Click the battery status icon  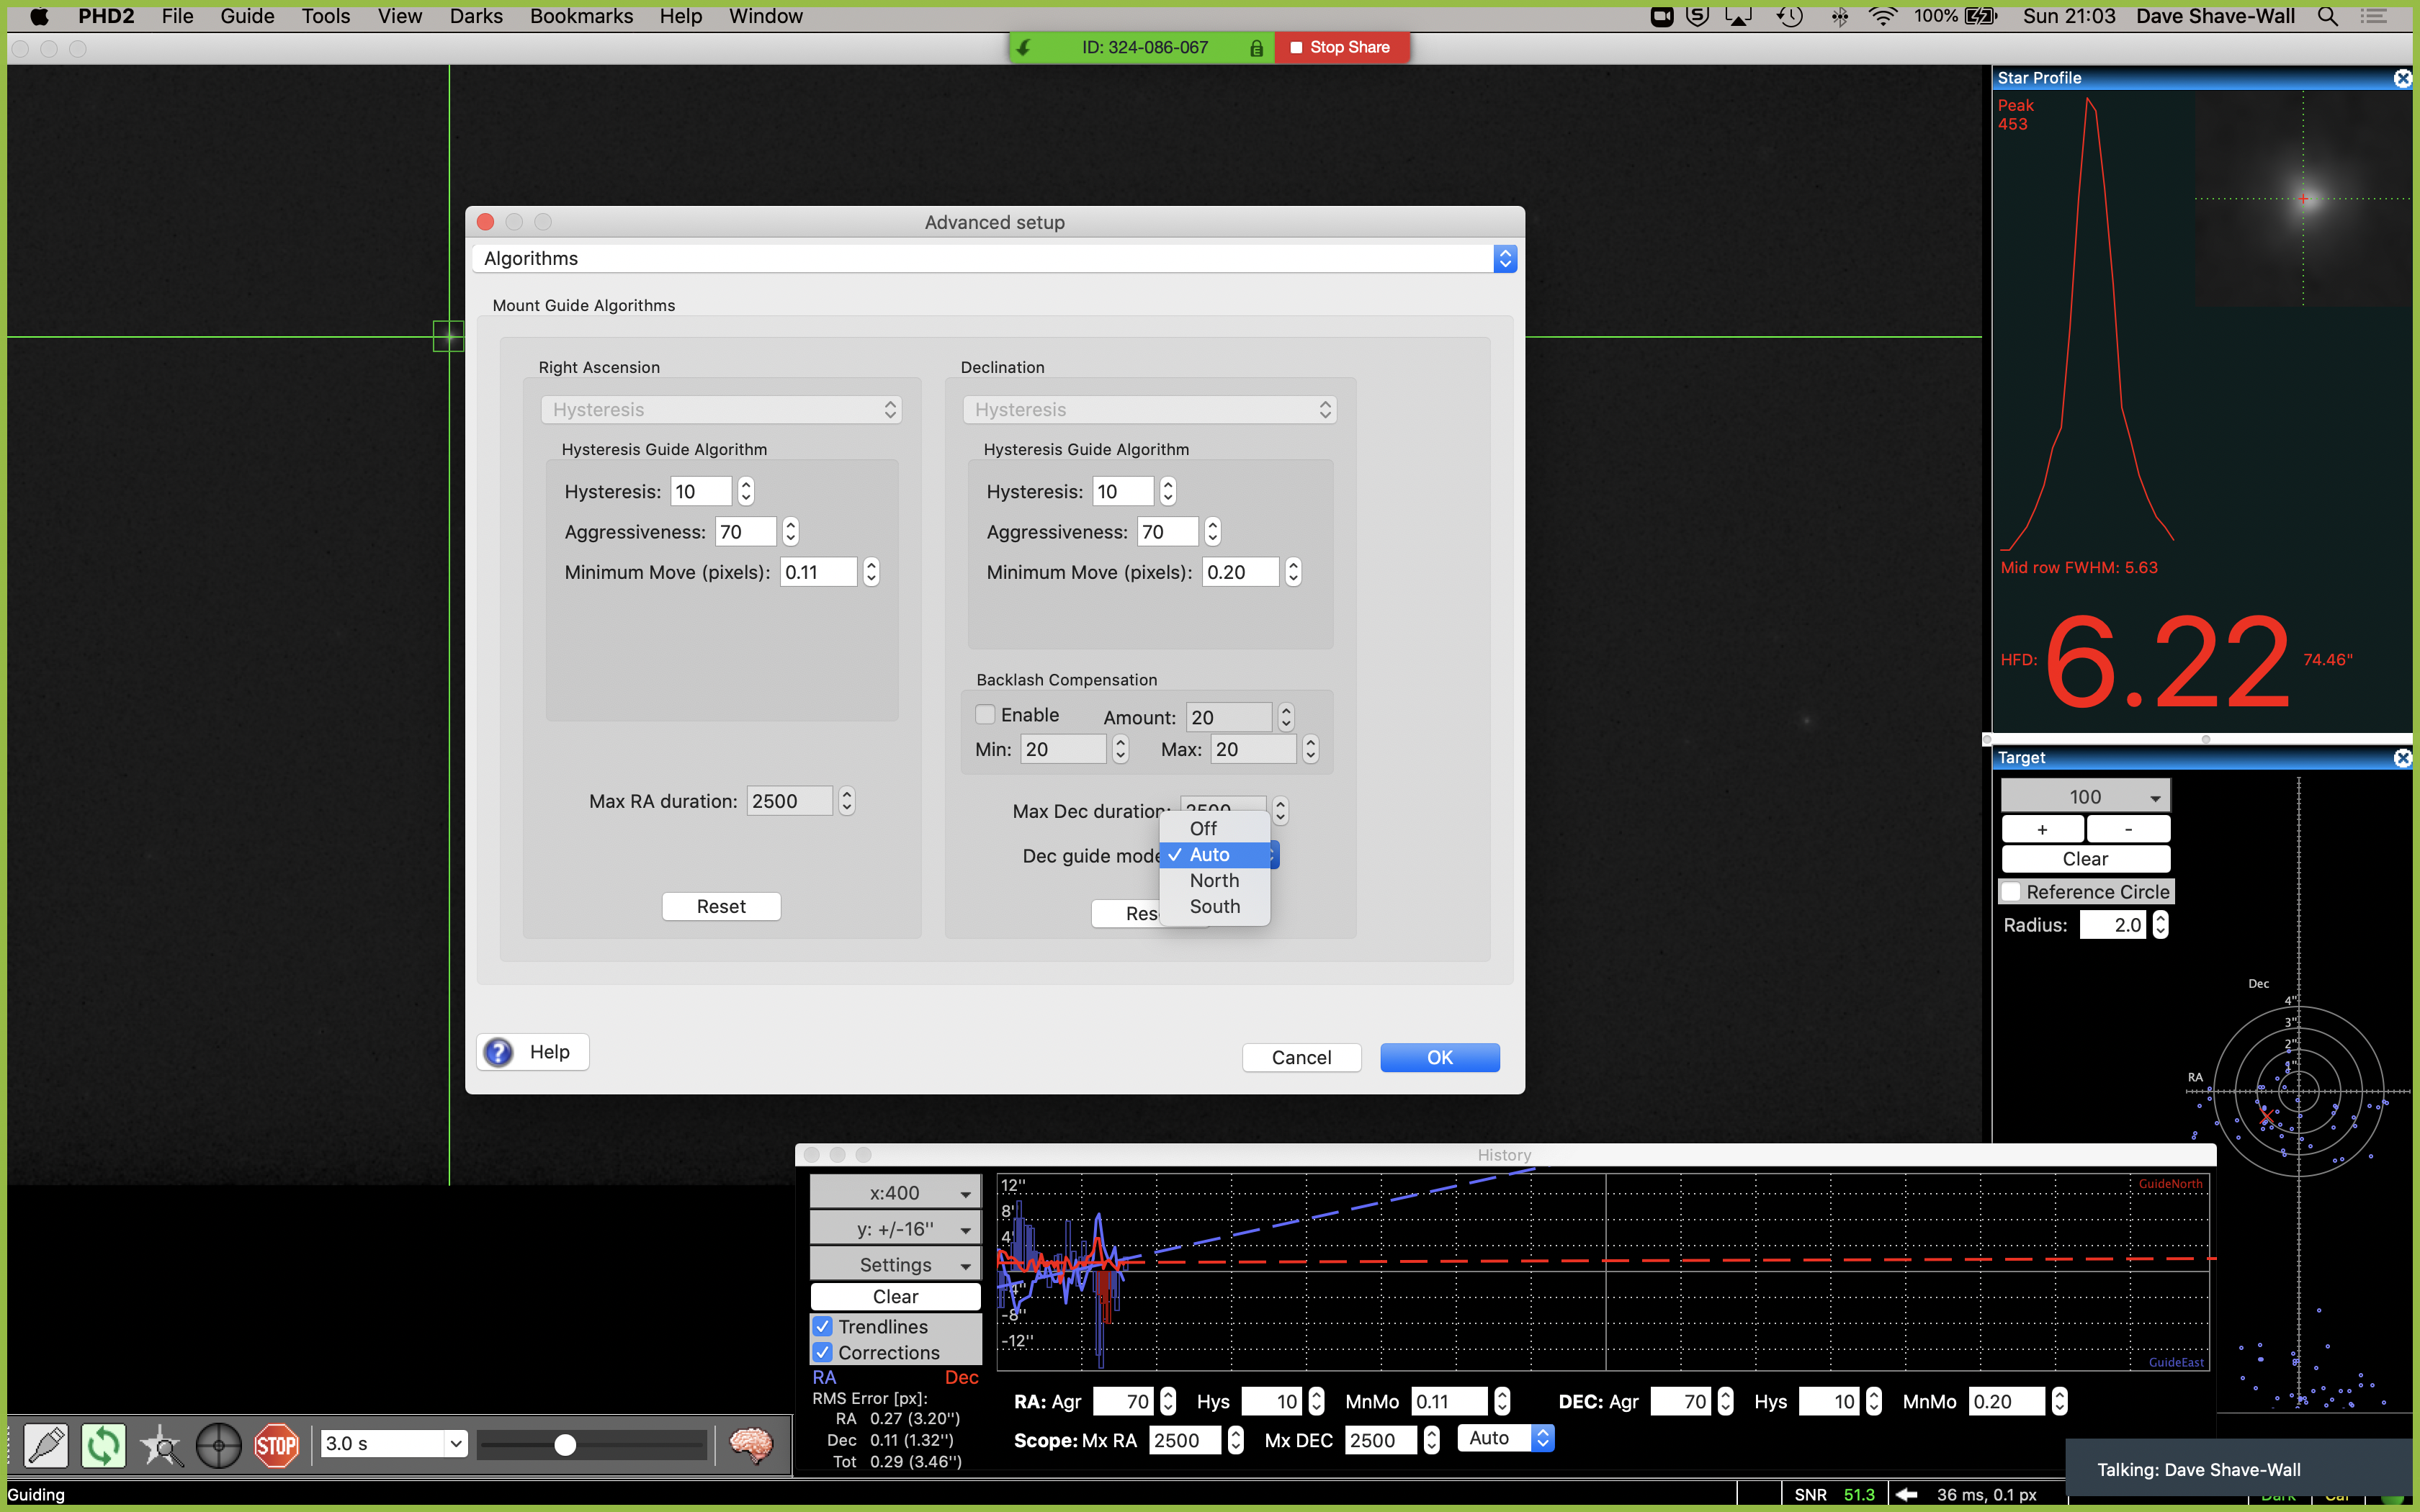(x=1980, y=16)
